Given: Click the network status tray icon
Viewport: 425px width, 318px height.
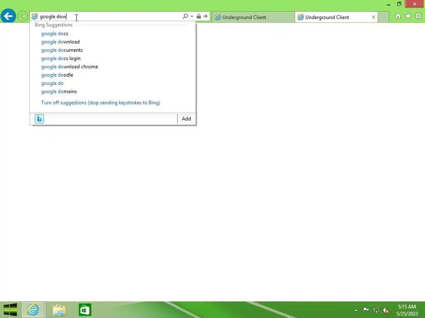Looking at the screenshot, I should coord(376,310).
